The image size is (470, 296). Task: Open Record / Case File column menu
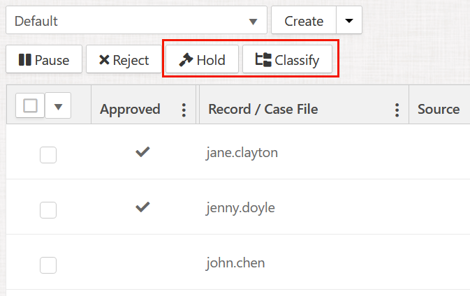click(397, 110)
